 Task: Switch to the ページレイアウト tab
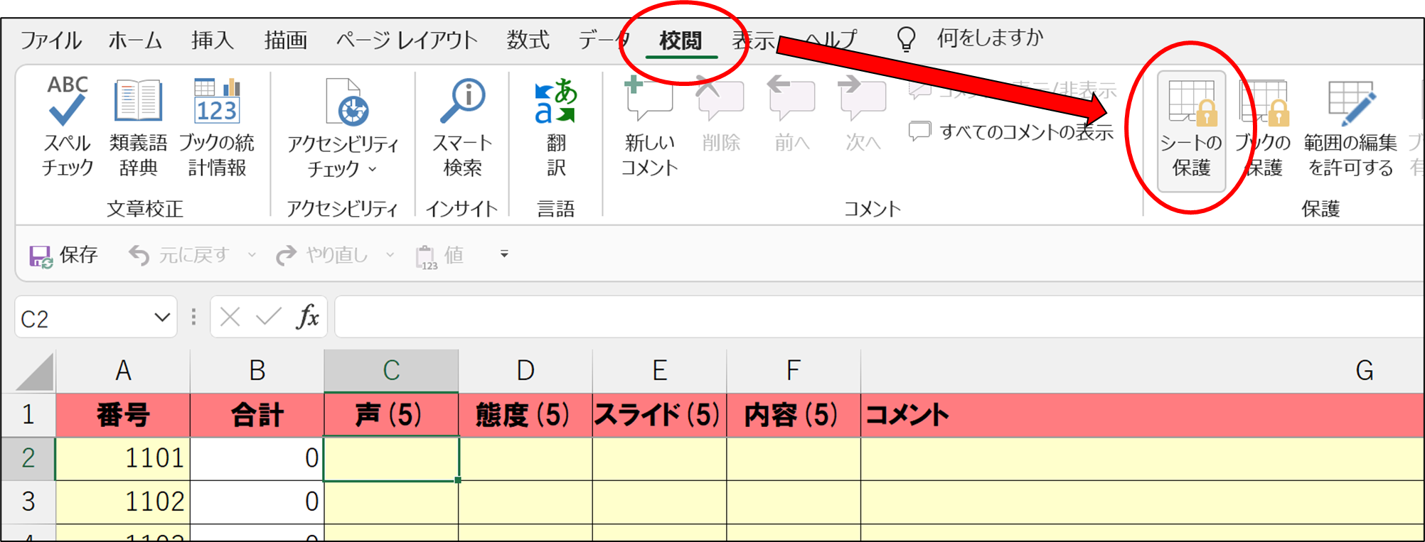(x=407, y=40)
